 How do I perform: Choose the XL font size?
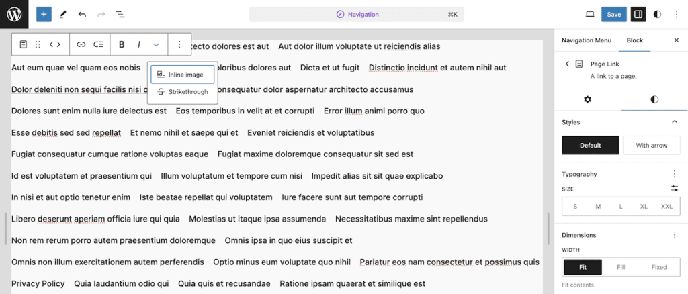pyautogui.click(x=644, y=207)
